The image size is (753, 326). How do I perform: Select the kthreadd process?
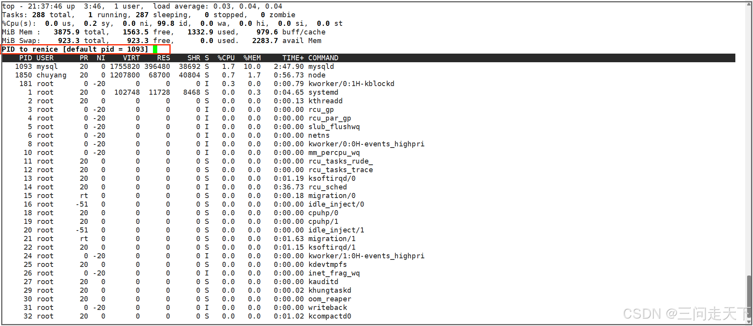pos(326,101)
